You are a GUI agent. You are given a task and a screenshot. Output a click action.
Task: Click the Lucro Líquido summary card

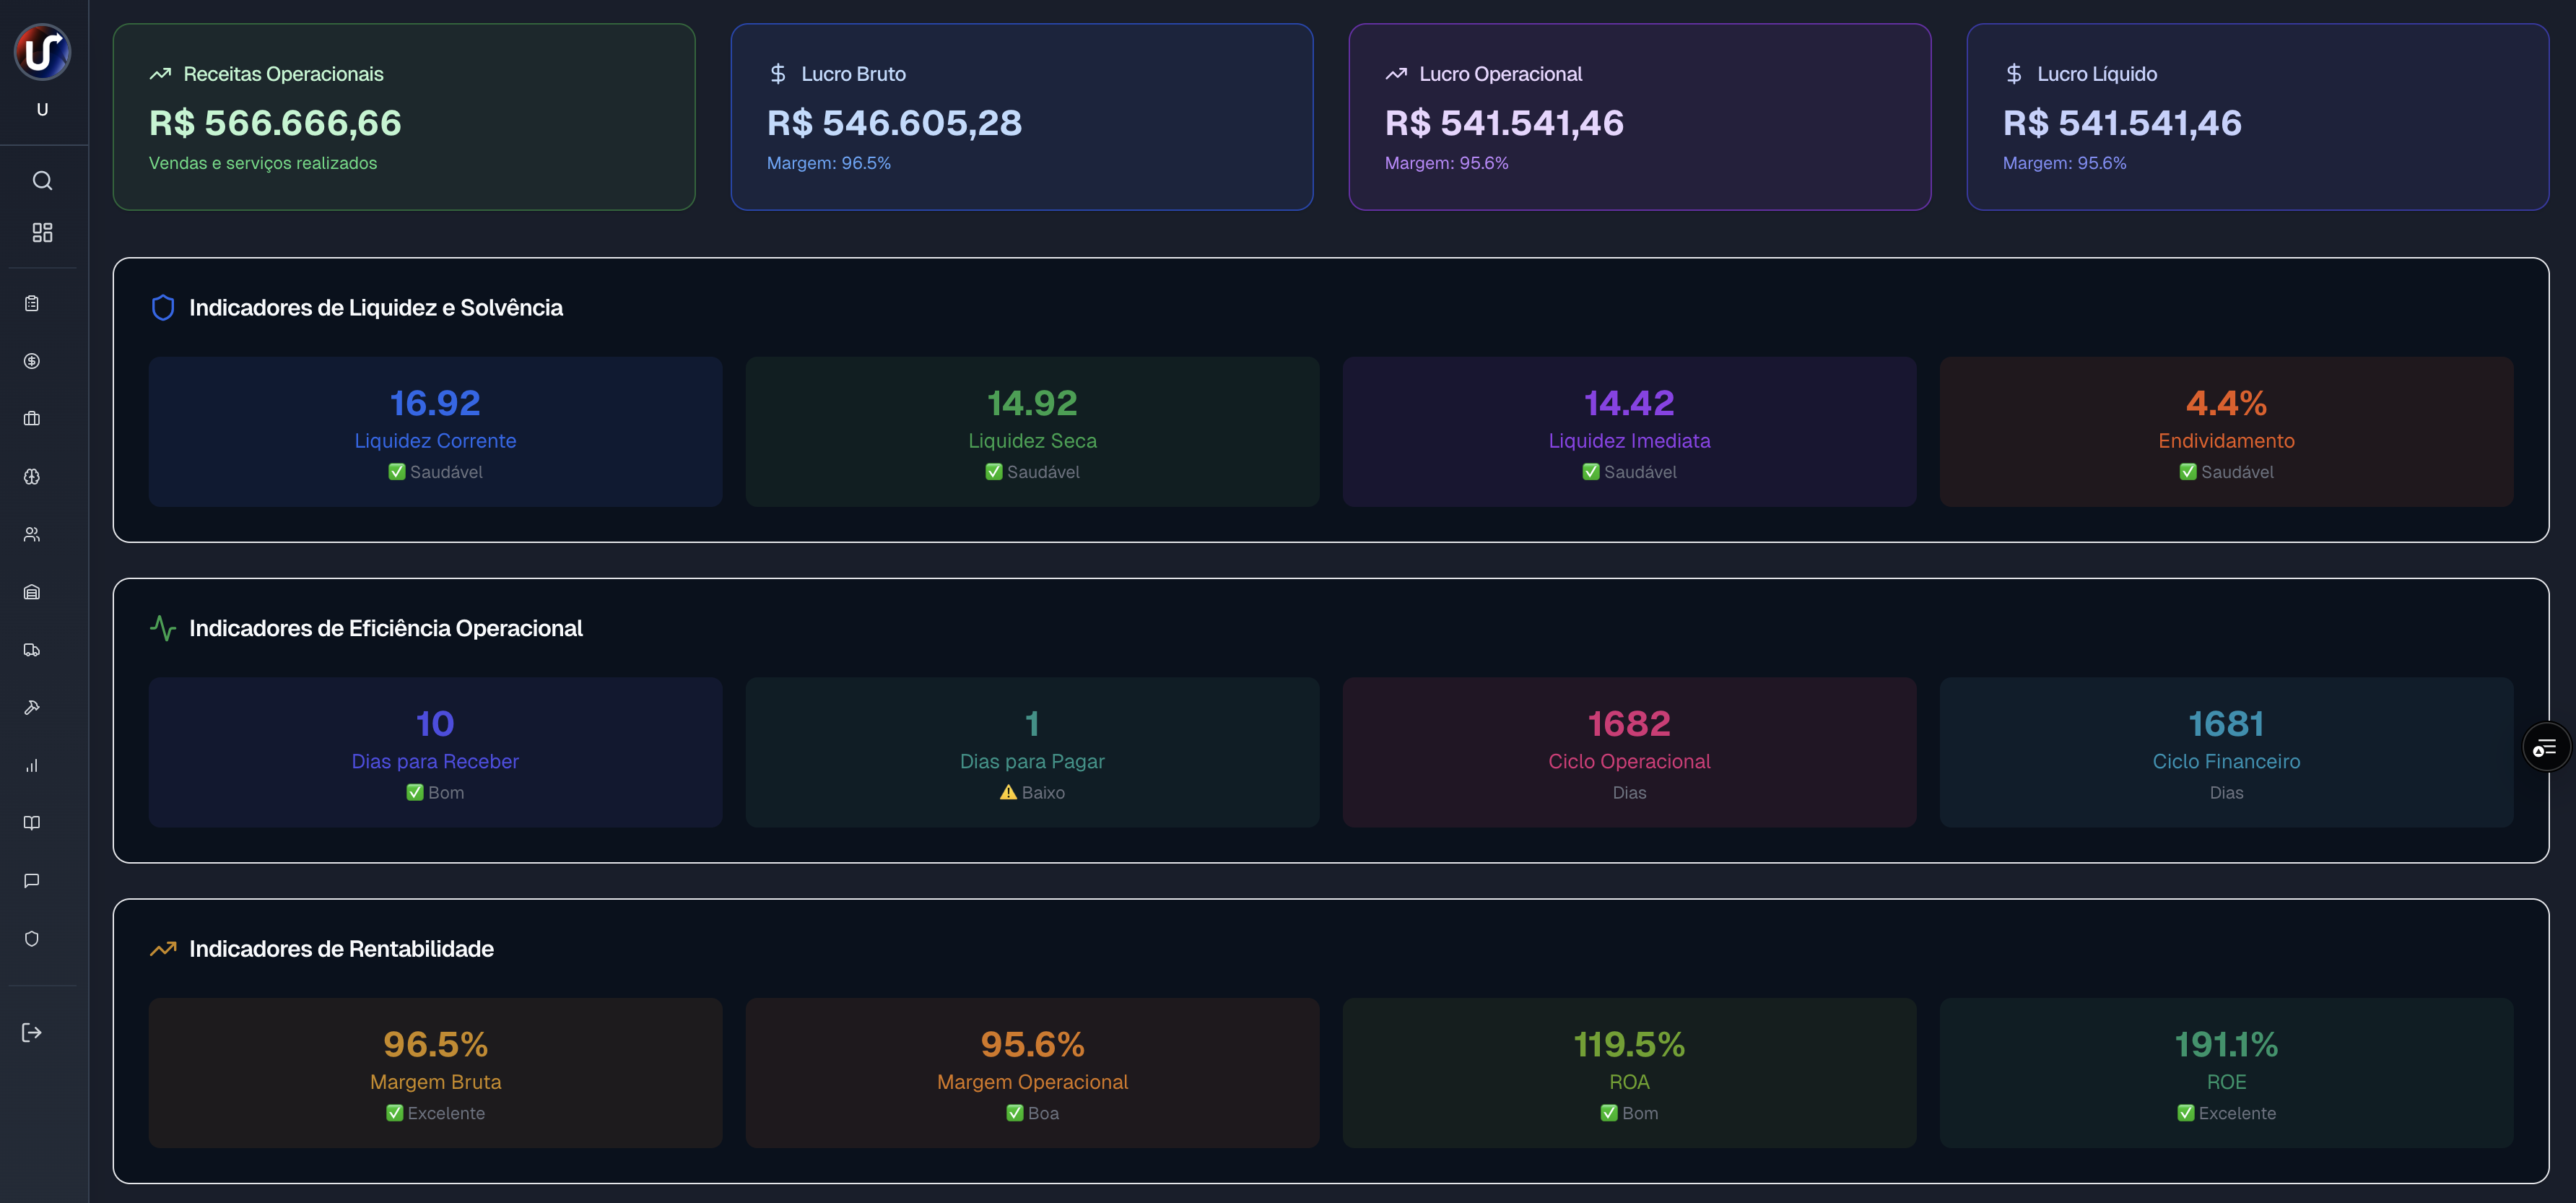tap(2257, 117)
